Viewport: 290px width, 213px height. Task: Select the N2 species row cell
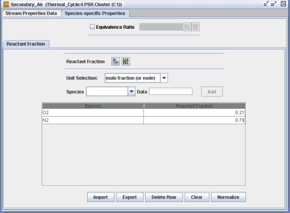point(93,120)
